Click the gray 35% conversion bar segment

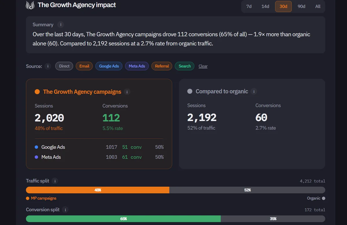pos(273,219)
